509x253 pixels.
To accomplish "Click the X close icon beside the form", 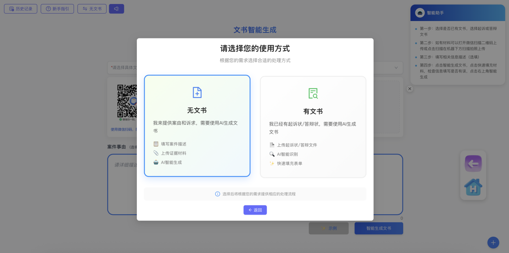I will [x=409, y=89].
